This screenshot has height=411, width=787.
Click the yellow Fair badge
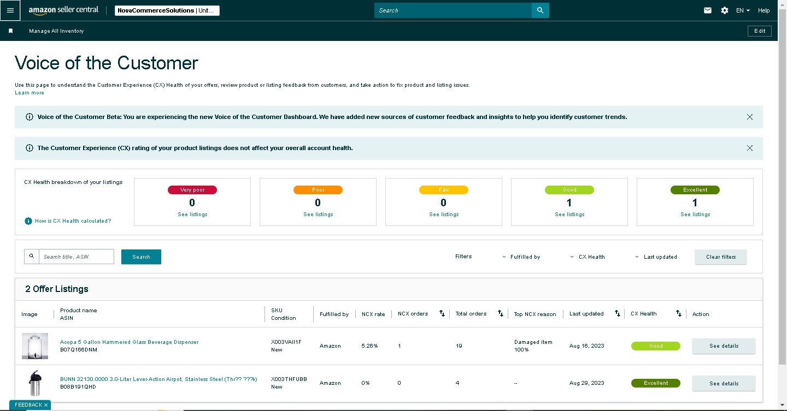pyautogui.click(x=444, y=190)
